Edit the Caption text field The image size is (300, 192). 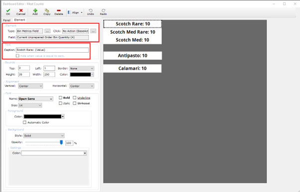52,50
